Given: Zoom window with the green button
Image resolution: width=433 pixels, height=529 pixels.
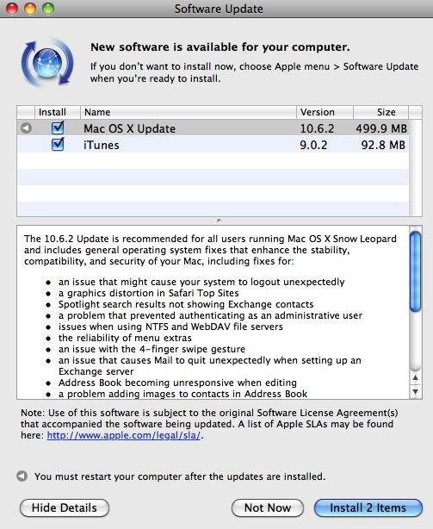Looking at the screenshot, I should click(x=48, y=9).
